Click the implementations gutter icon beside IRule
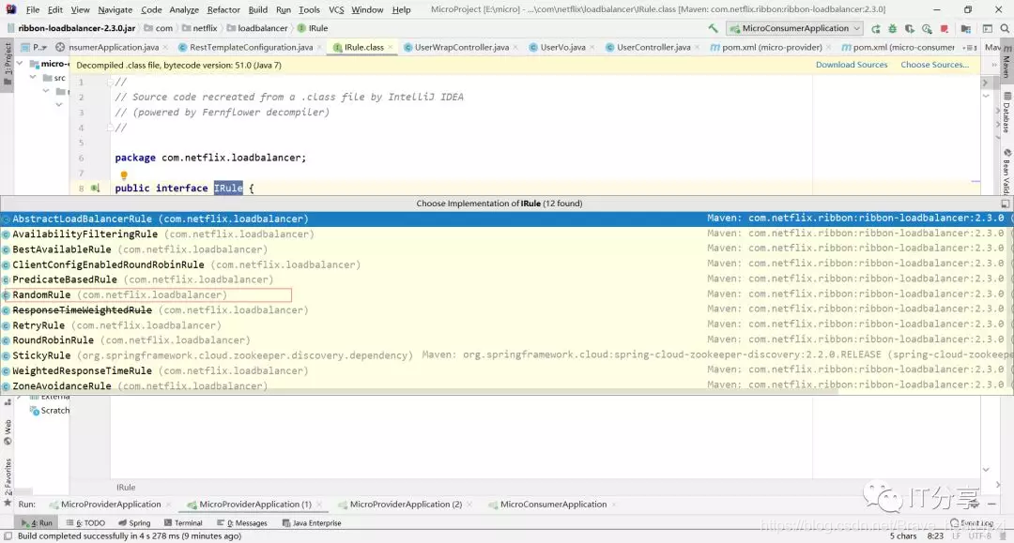The width and height of the screenshot is (1014, 543). click(95, 188)
